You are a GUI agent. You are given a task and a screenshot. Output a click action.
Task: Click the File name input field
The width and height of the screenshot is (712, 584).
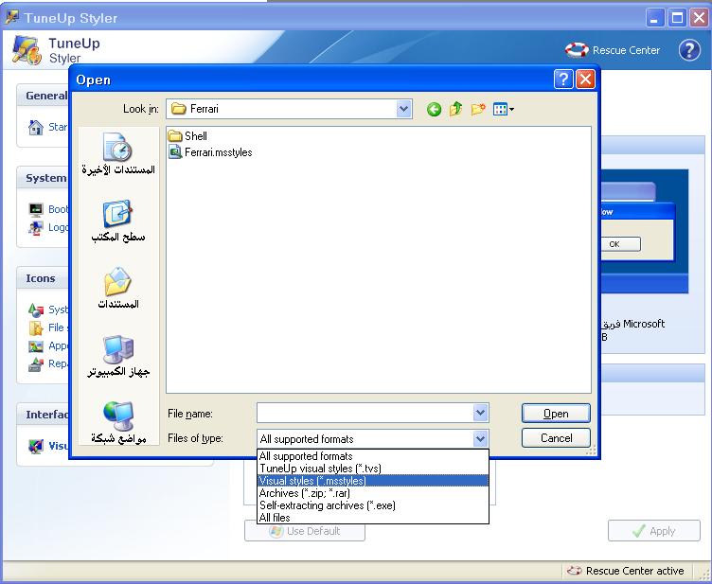365,413
